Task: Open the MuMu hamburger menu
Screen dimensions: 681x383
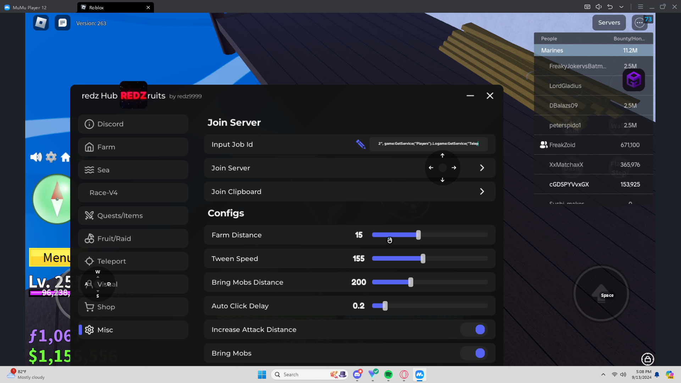Action: coord(641,7)
